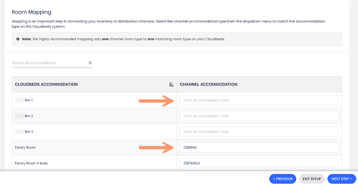Focus the Search Accommodations field

point(49,63)
